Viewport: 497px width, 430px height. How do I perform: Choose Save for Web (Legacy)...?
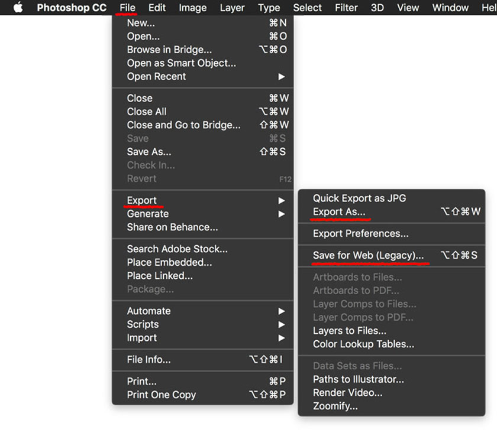pyautogui.click(x=392, y=255)
